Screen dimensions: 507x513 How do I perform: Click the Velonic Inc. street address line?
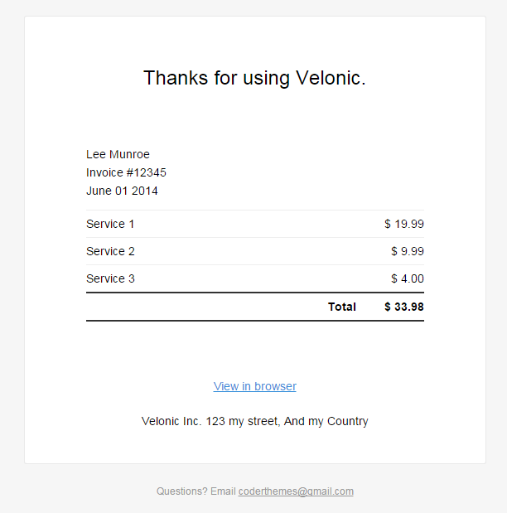pos(254,421)
